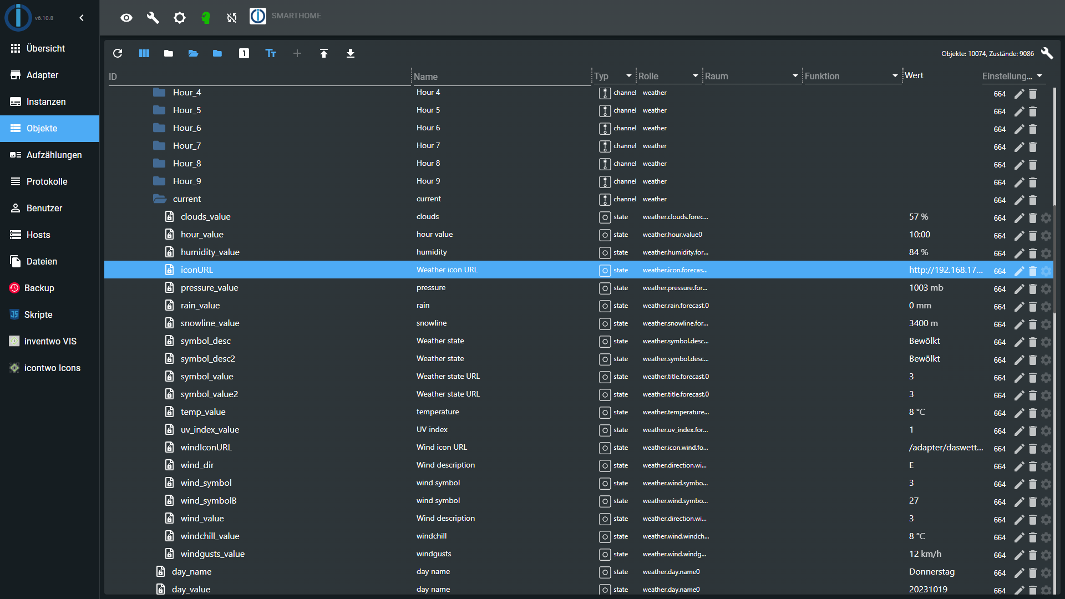This screenshot has height=599, width=1065.
Task: Open the column configuration icon
Action: click(144, 53)
